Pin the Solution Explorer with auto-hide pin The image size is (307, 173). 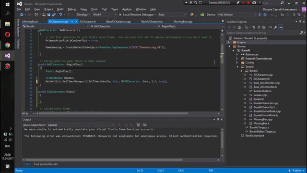tap(300, 22)
